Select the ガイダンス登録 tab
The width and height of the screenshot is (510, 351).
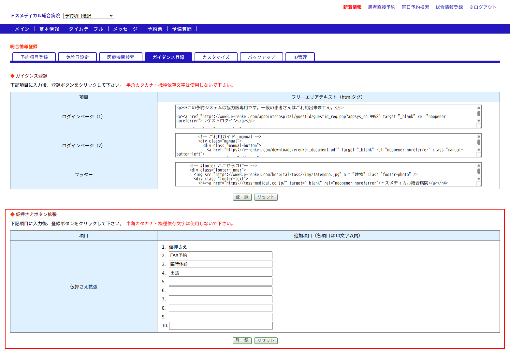pyautogui.click(x=168, y=57)
